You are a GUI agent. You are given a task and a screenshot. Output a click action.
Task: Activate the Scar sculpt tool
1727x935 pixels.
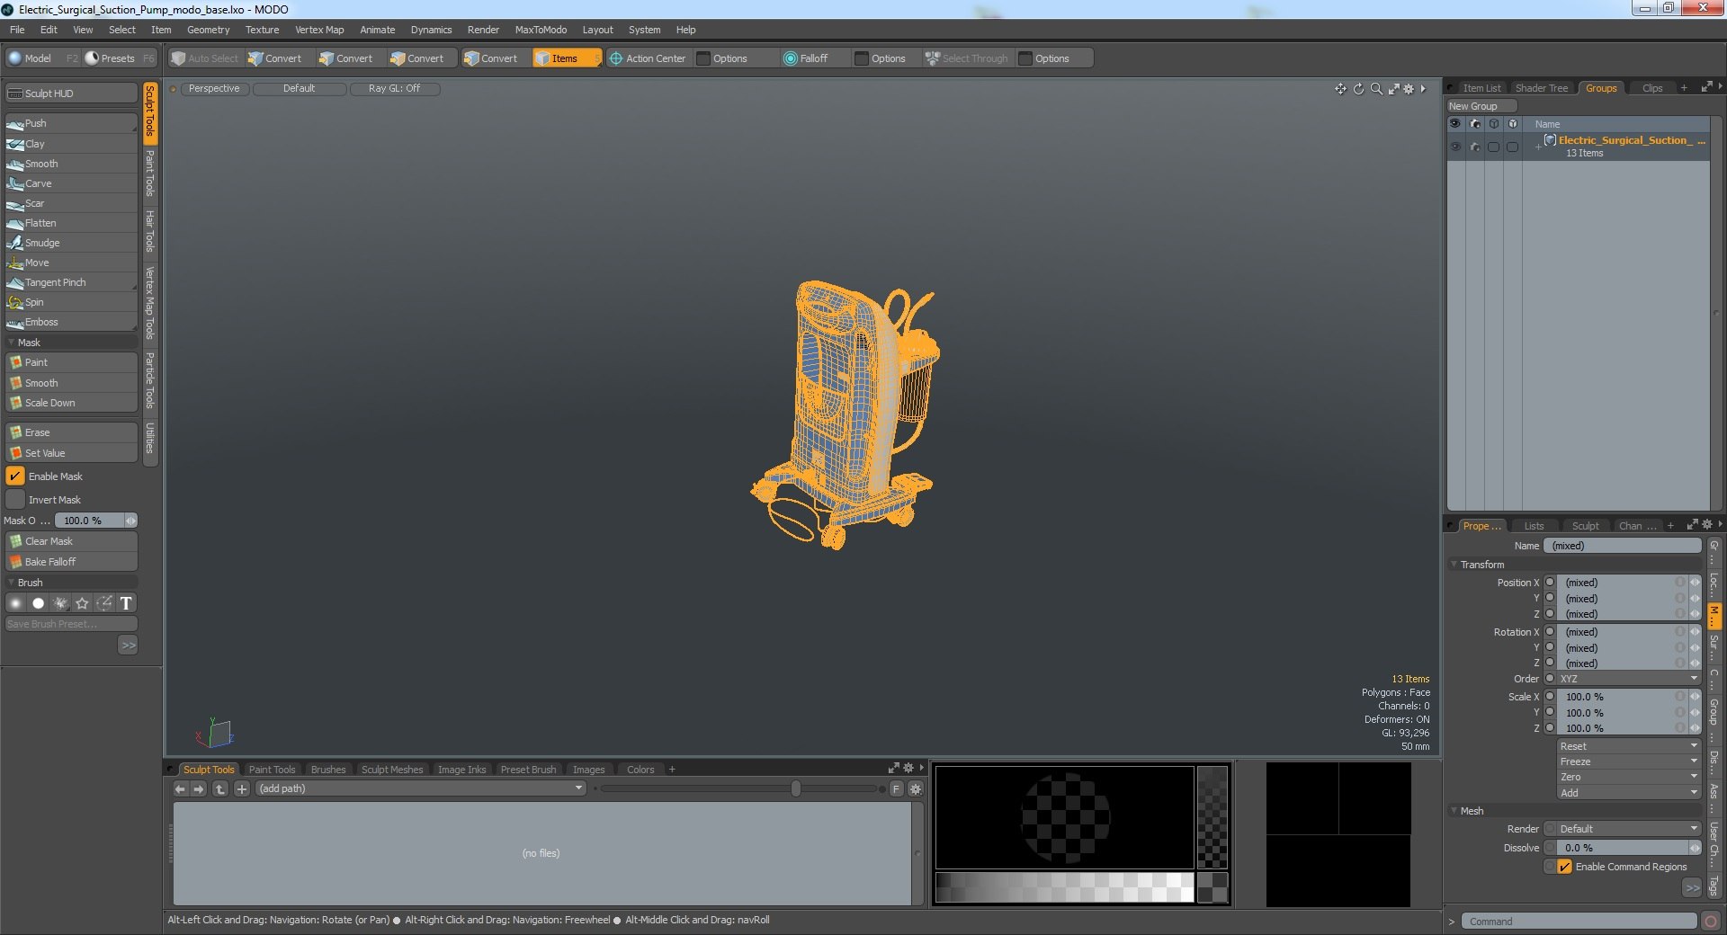(71, 203)
